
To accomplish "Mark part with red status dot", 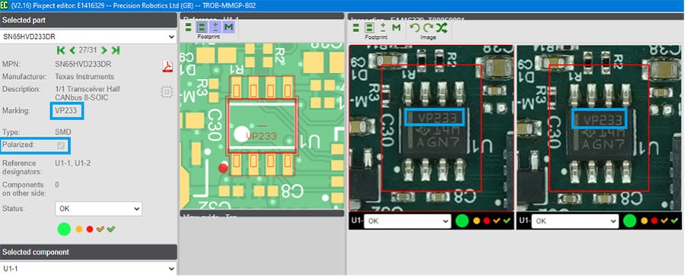I will [90, 229].
